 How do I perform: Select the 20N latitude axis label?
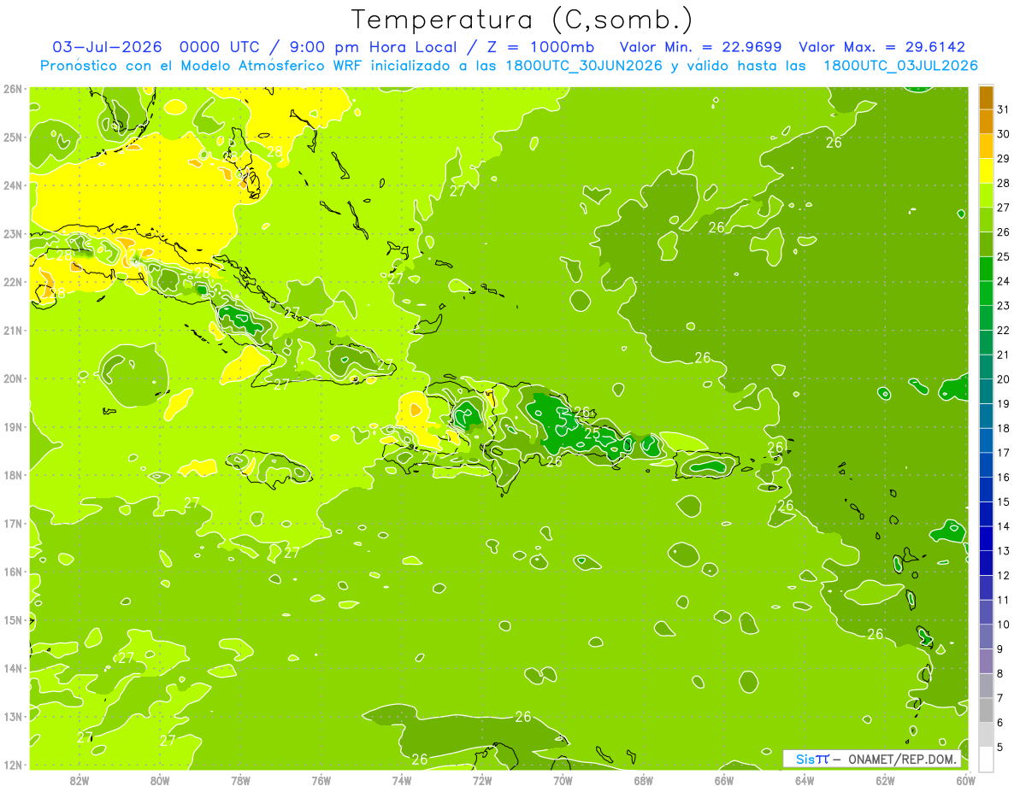(x=13, y=378)
